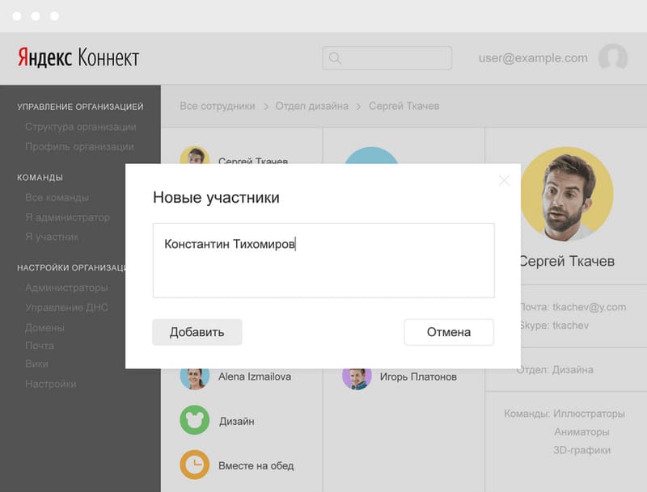
Task: Open the user avatar icon in header
Action: [x=613, y=57]
